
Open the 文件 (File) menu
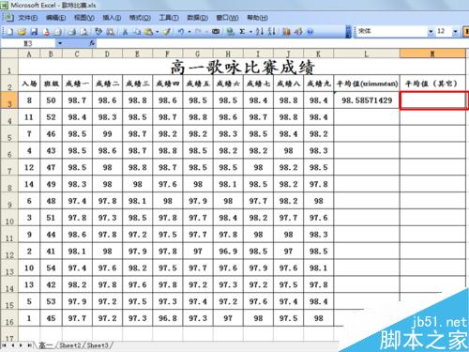pos(28,18)
